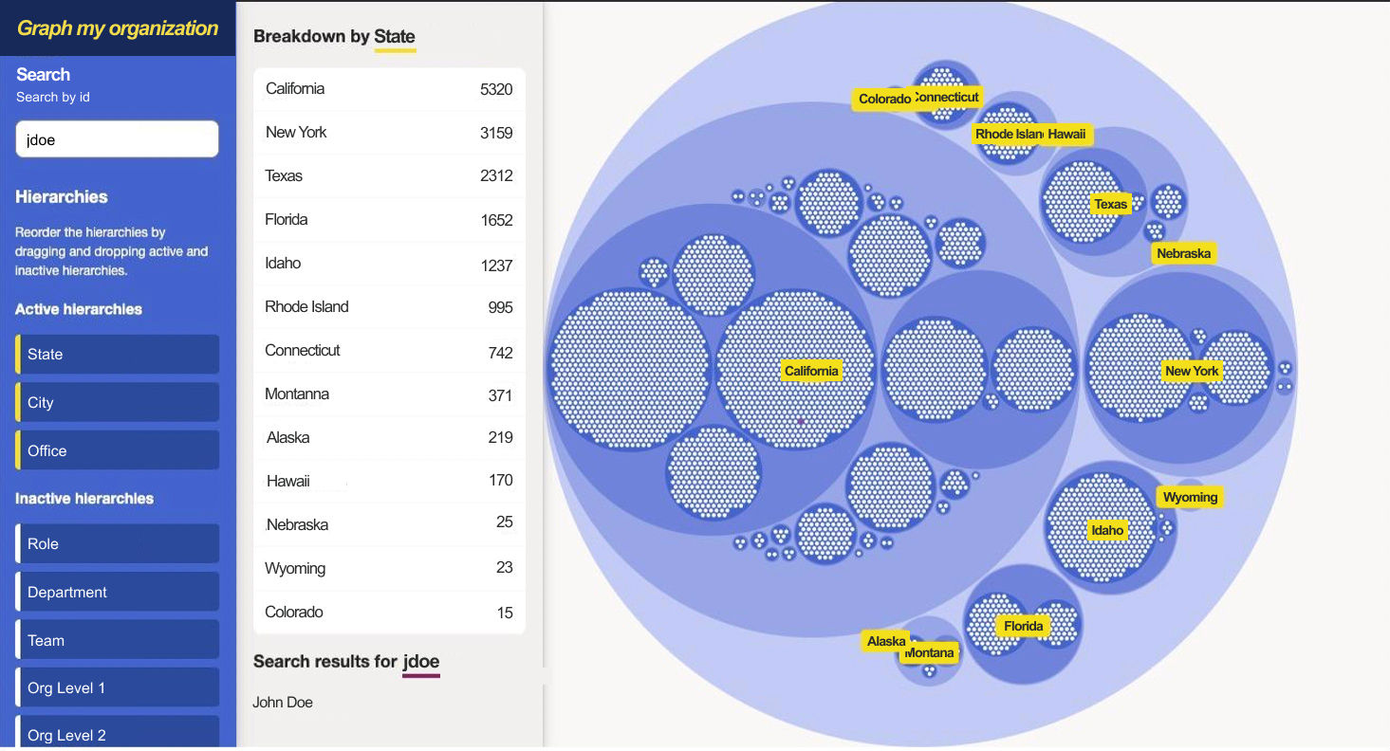Image resolution: width=1390 pixels, height=751 pixels.
Task: Click the Florida label on the chart
Action: pyautogui.click(x=1023, y=626)
